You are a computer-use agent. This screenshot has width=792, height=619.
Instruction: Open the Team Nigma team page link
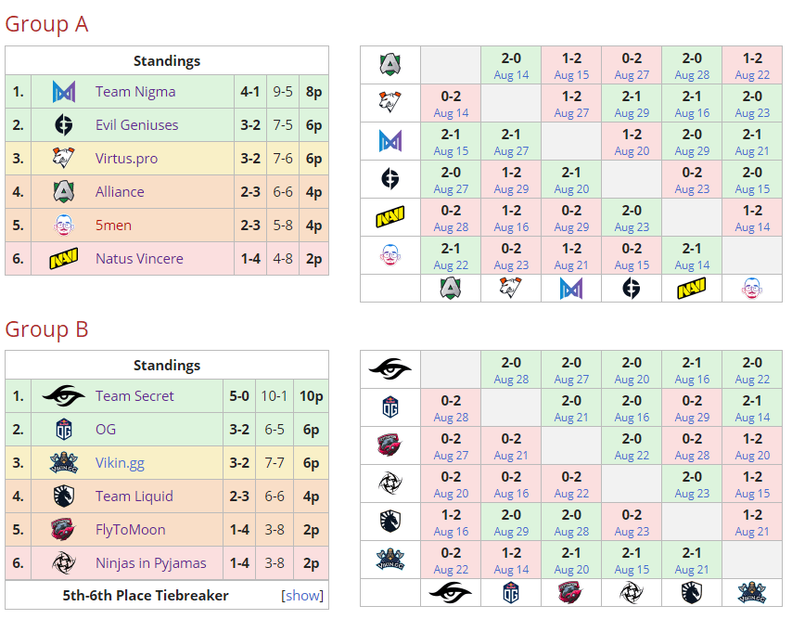[135, 92]
